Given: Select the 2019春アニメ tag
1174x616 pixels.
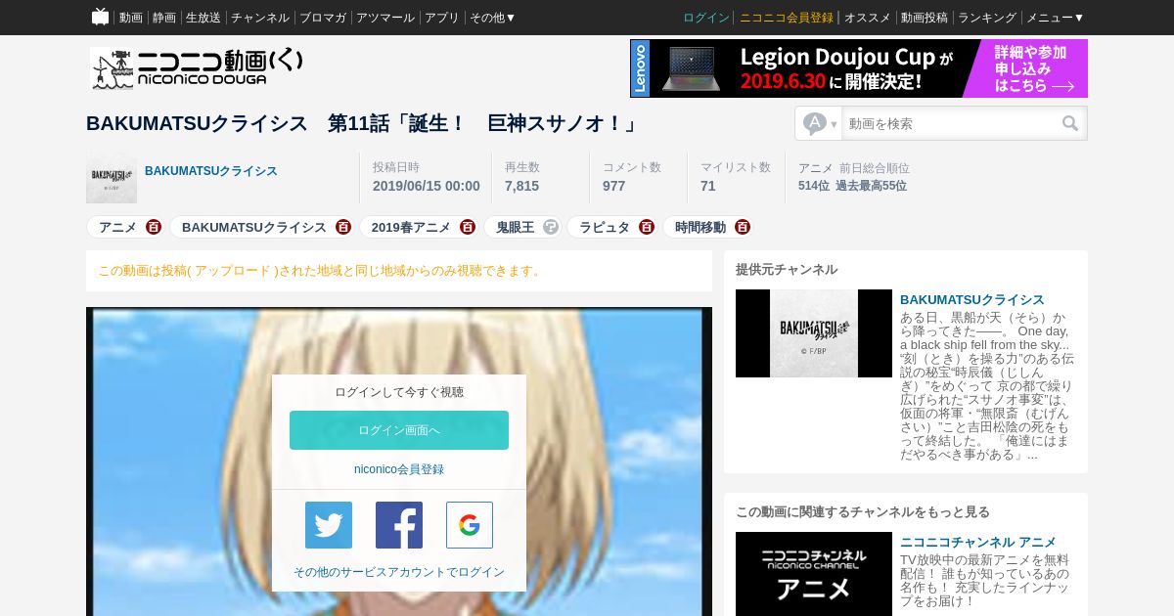Looking at the screenshot, I should pyautogui.click(x=411, y=227).
